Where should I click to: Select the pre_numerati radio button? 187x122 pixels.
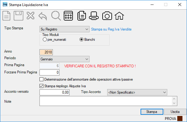tap(45, 40)
